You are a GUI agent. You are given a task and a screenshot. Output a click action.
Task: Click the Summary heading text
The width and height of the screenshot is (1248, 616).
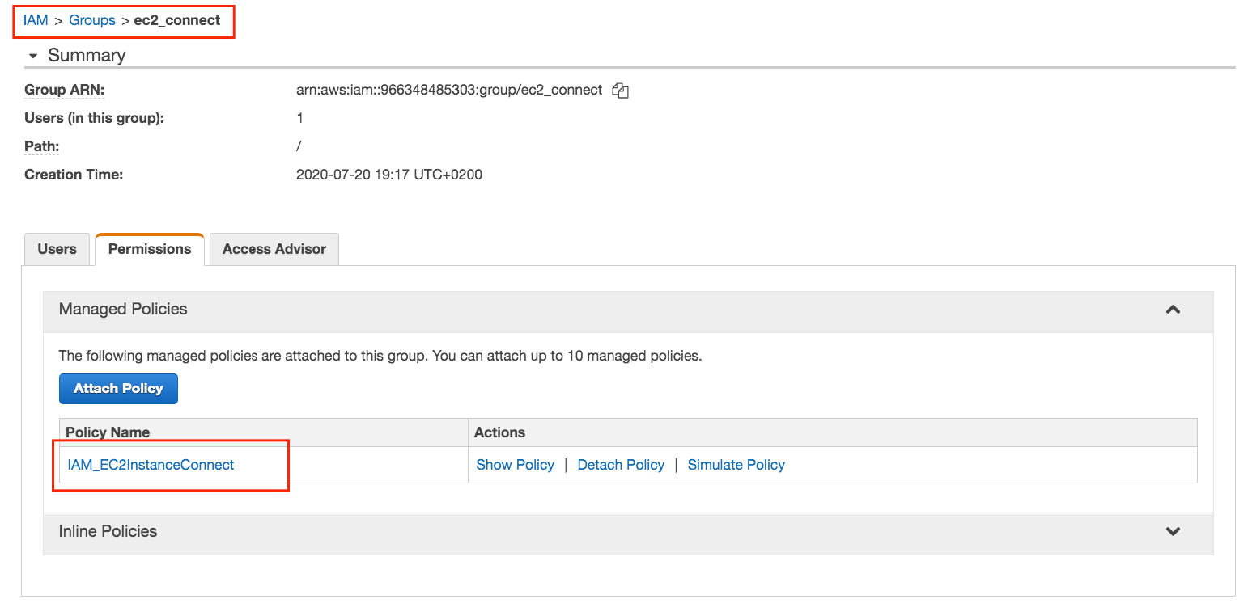87,55
